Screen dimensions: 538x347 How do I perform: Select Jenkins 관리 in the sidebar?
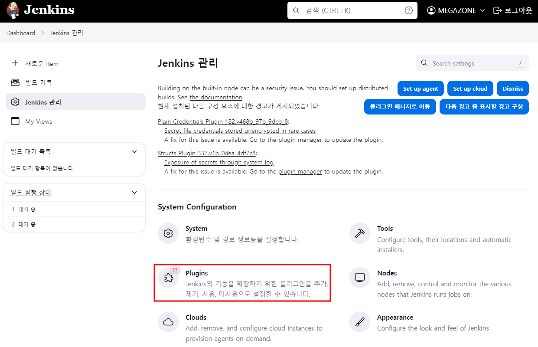75,102
